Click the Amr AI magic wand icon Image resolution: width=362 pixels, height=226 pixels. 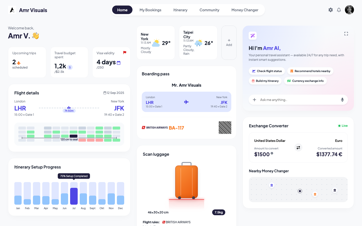(x=253, y=36)
